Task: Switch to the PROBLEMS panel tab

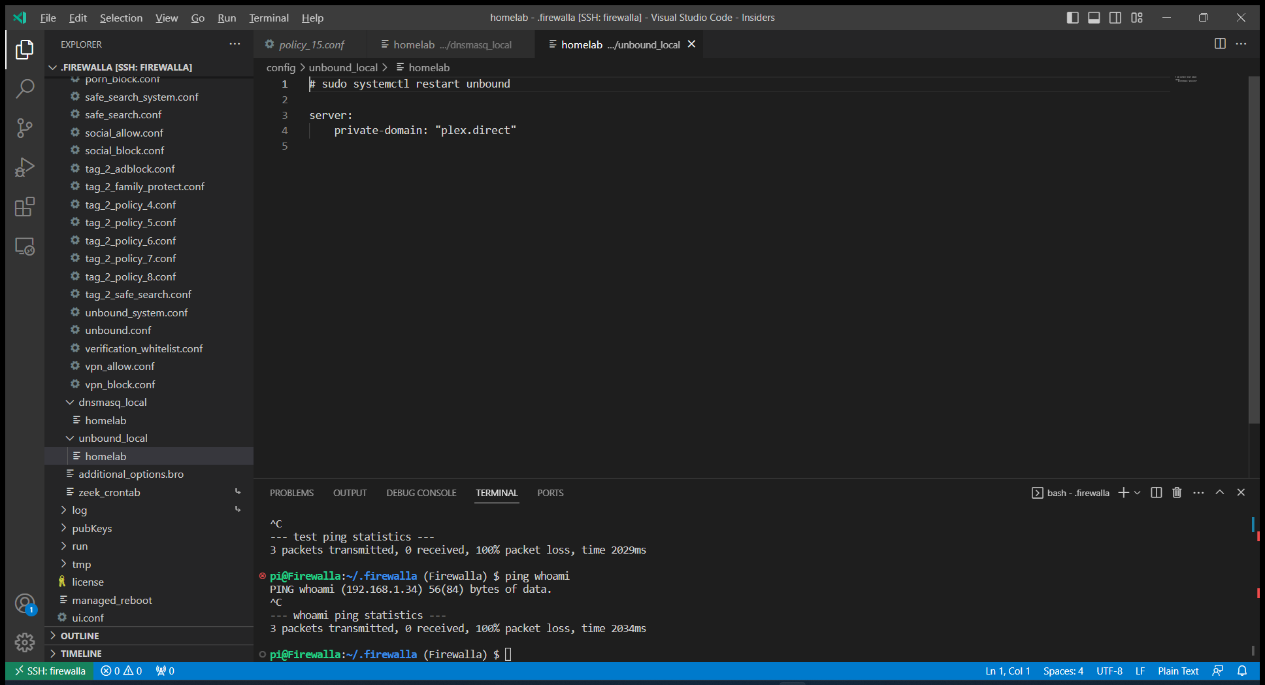Action: pos(291,493)
